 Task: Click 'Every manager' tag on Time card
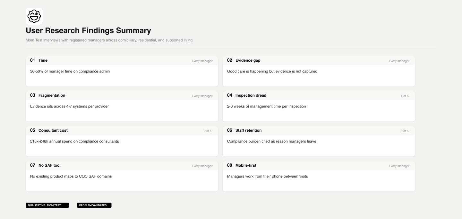202,61
